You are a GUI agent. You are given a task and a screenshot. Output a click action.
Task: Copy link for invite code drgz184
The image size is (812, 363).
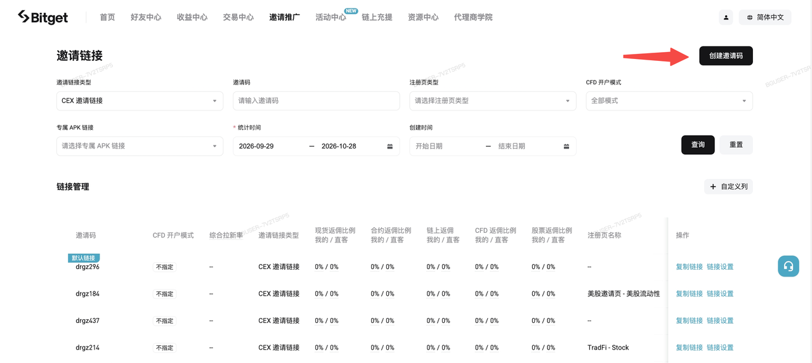pyautogui.click(x=689, y=294)
